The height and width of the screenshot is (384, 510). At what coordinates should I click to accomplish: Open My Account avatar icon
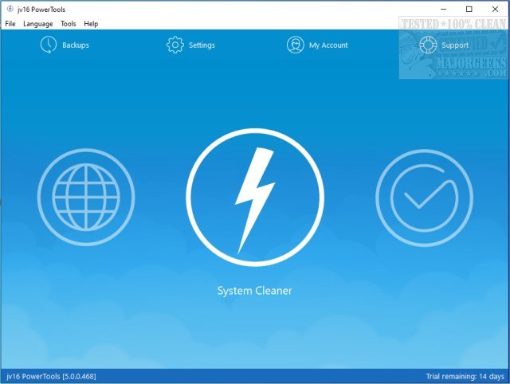(x=296, y=45)
